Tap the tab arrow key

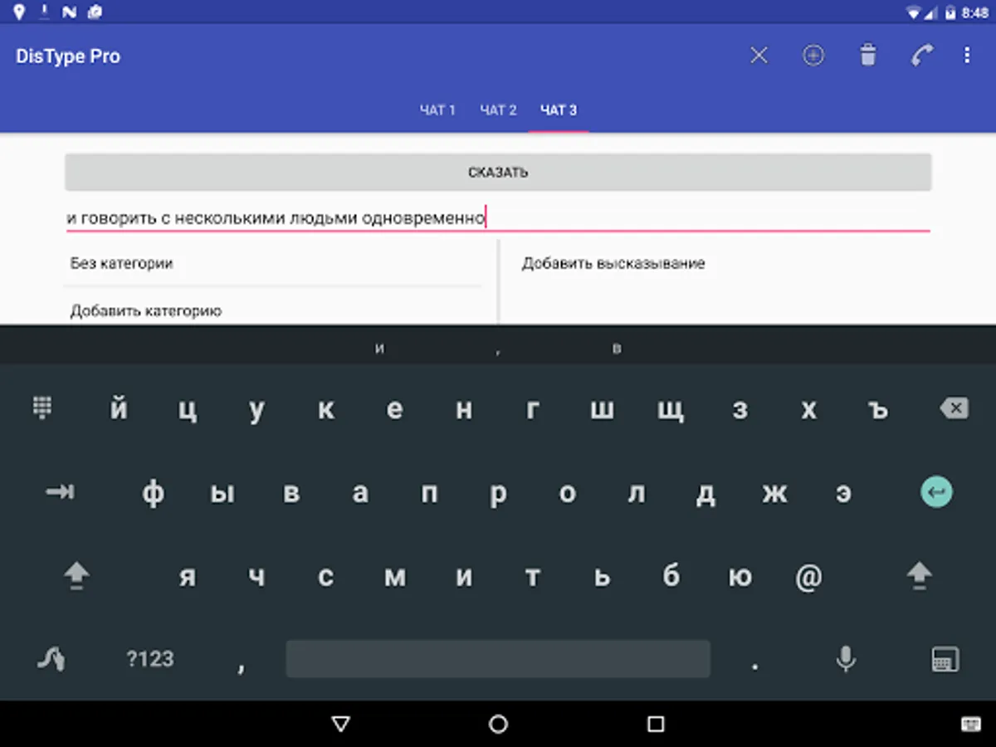click(x=60, y=493)
